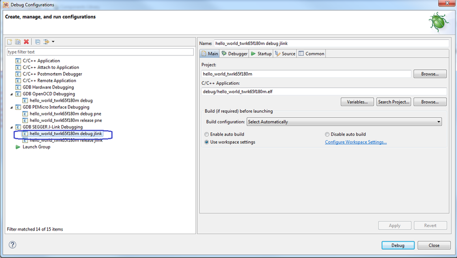Viewport: 457px width, 258px height.
Task: Click the GDB PEMicro Interface Debugging icon
Action: 18,107
